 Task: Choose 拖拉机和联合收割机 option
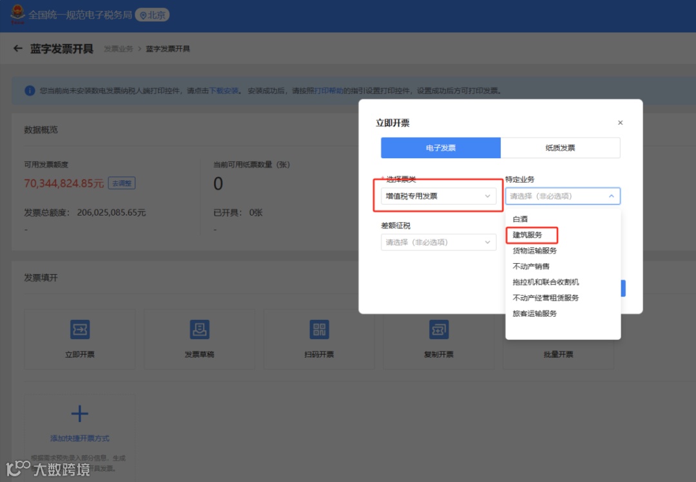(563, 282)
